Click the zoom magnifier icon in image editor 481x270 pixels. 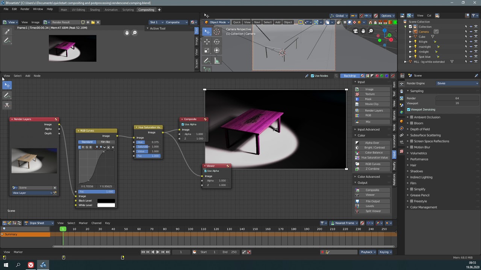pos(135,33)
